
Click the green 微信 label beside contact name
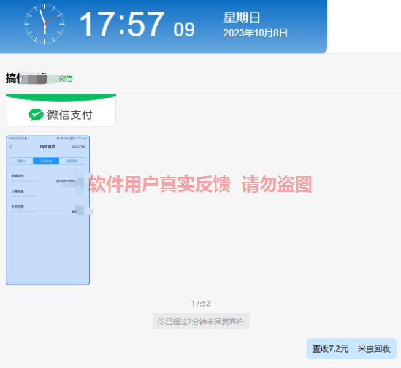(x=66, y=79)
